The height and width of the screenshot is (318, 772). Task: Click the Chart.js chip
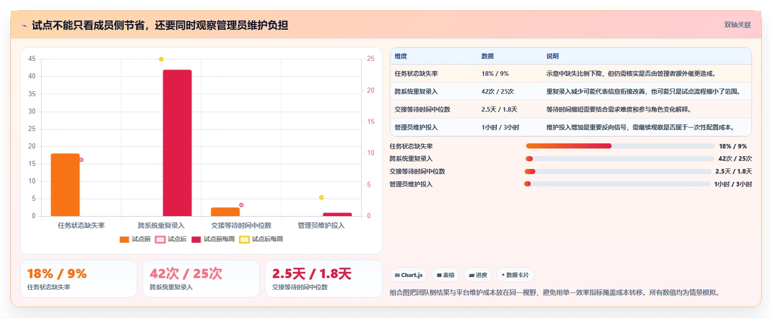click(x=409, y=275)
